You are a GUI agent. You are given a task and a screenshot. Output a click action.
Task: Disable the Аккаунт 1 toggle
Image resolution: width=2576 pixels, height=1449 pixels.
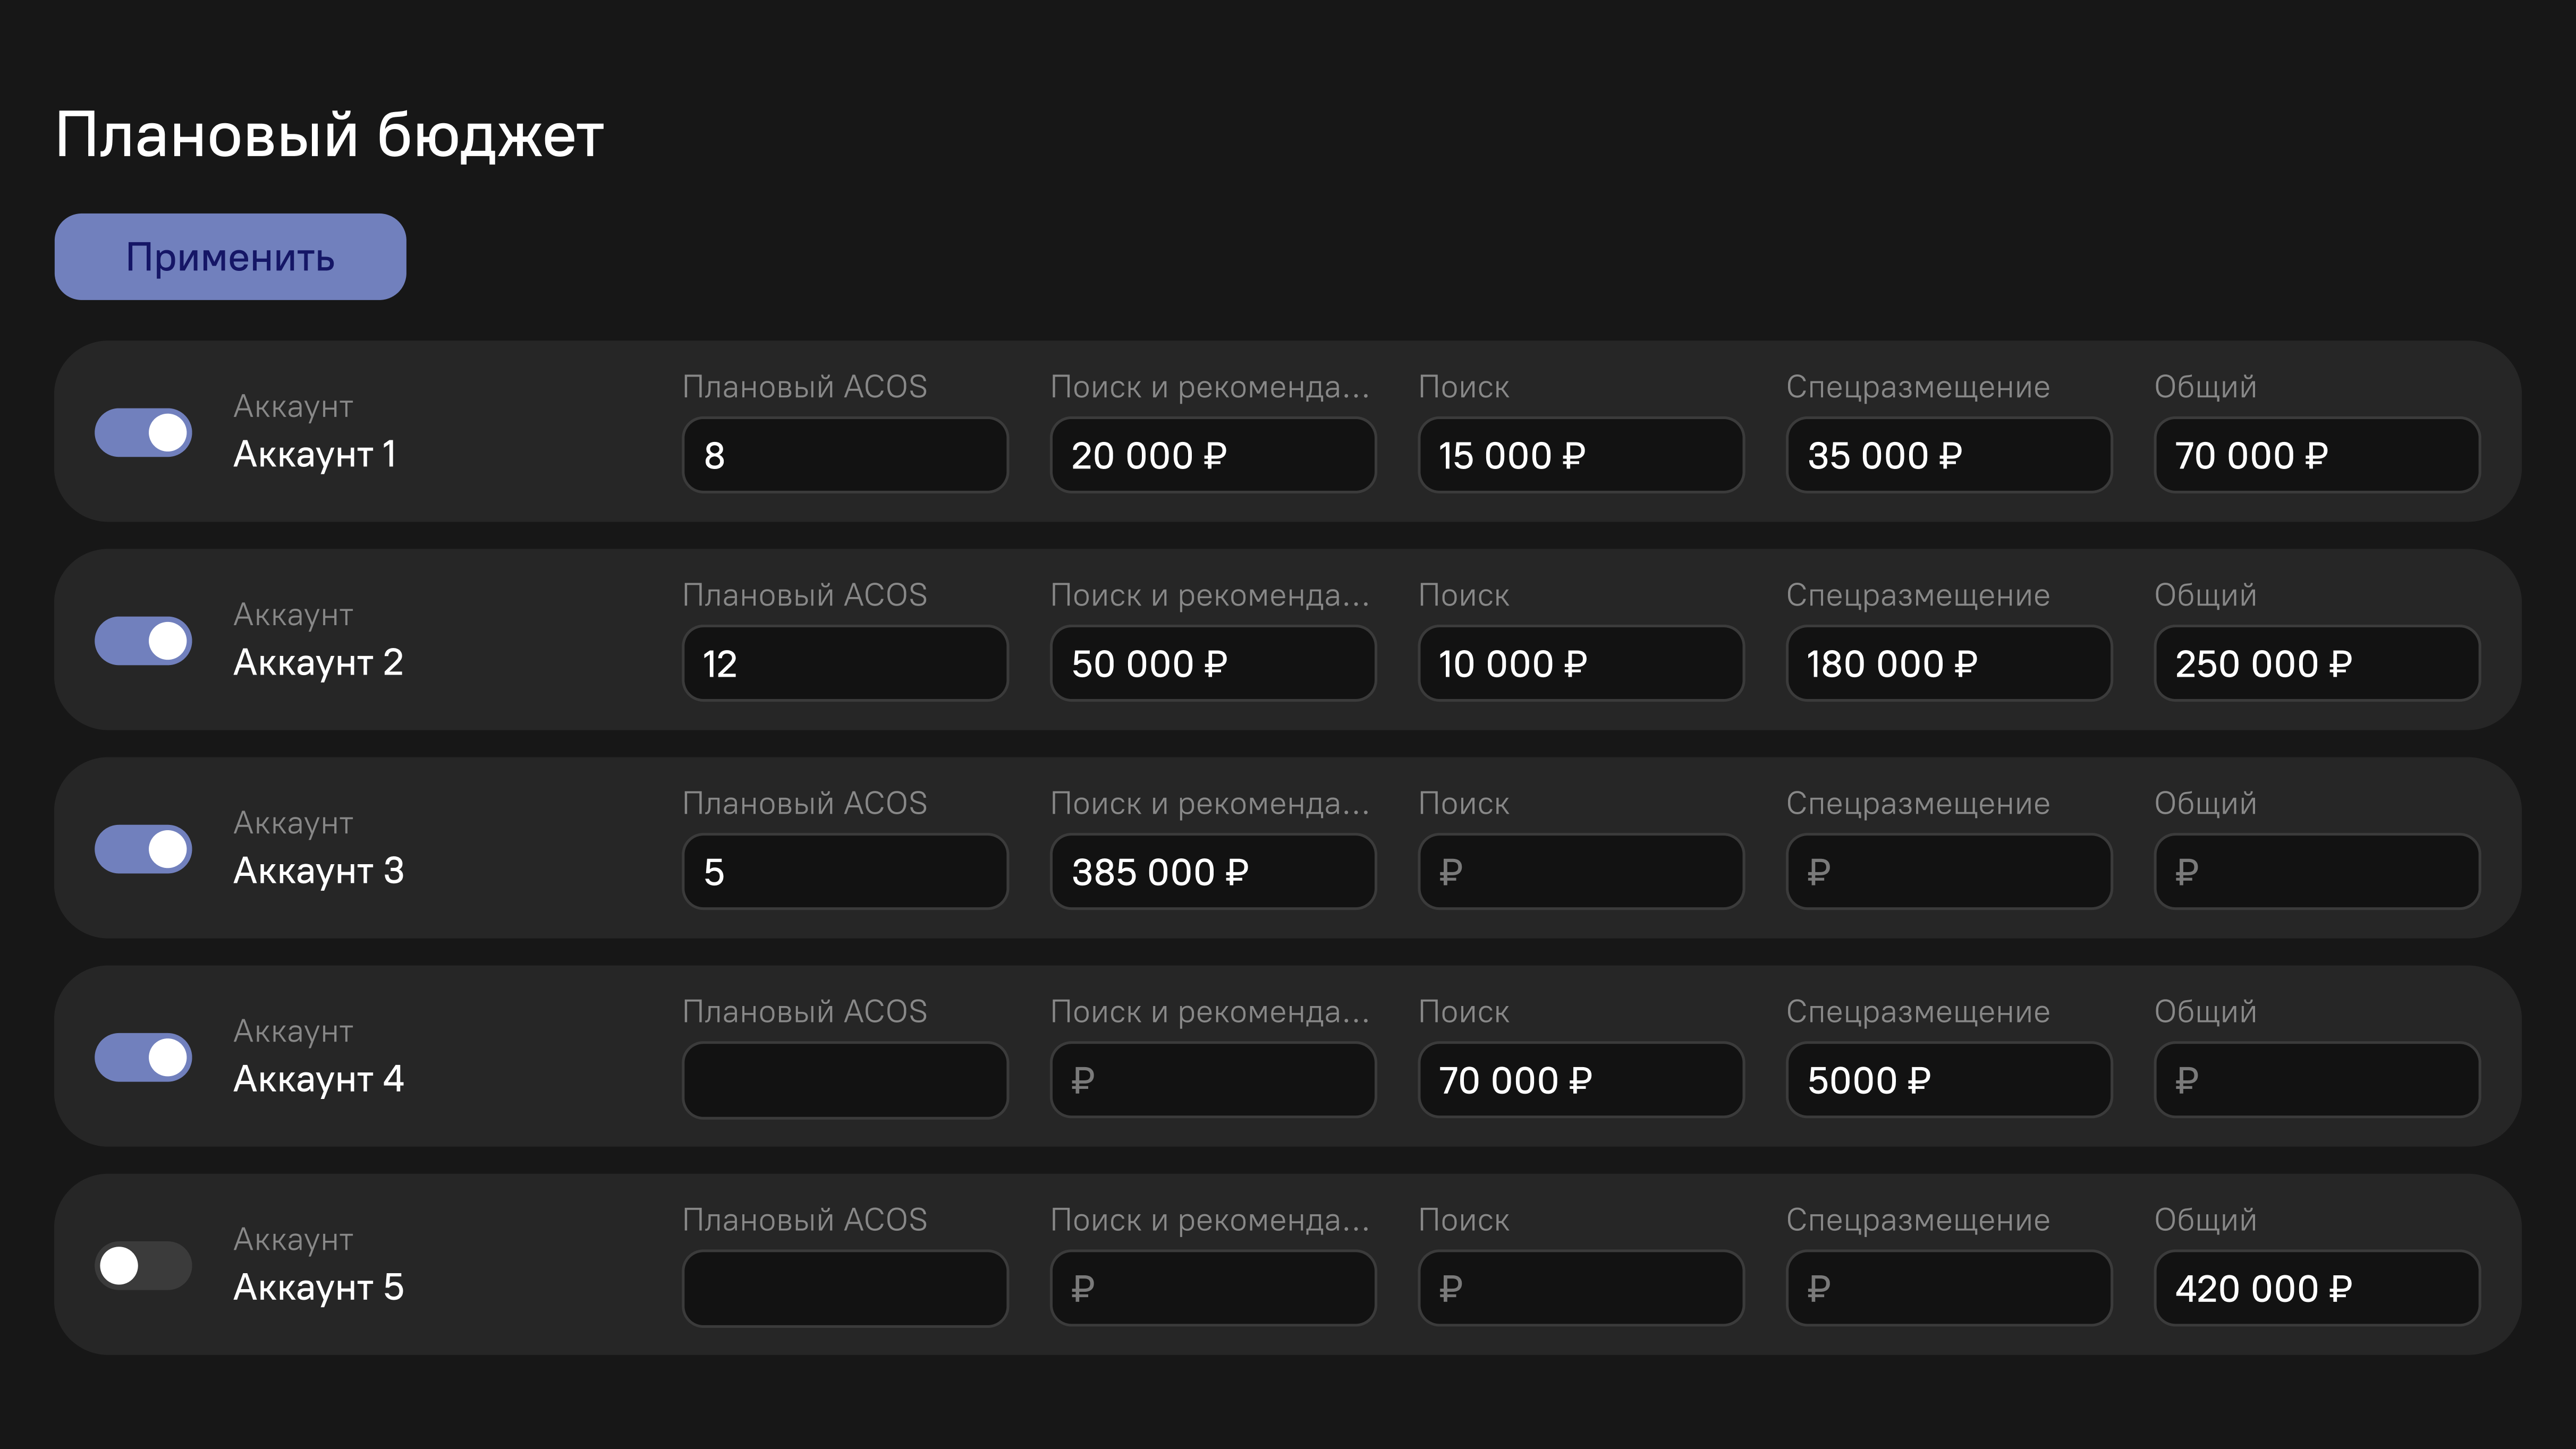143,433
